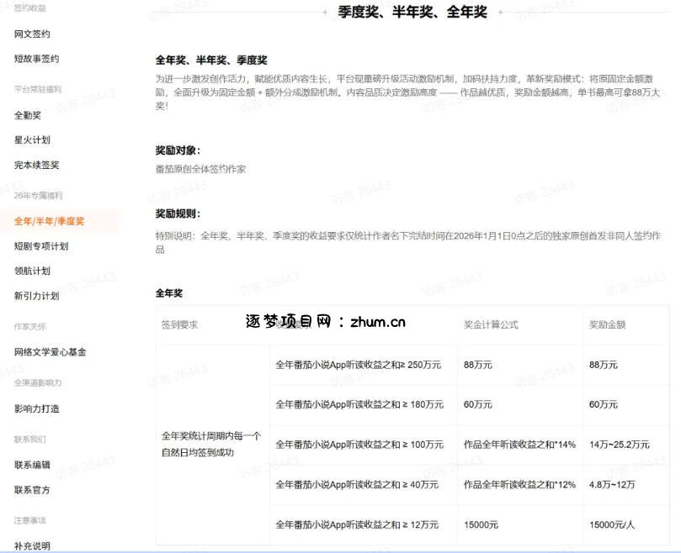
Task: Click the 全年奖、半年奖、季度奖 subheading
Action: tap(211, 61)
